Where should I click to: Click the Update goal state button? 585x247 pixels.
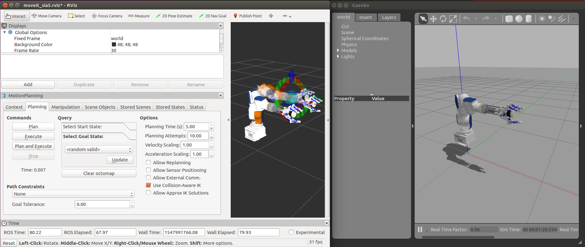(120, 160)
